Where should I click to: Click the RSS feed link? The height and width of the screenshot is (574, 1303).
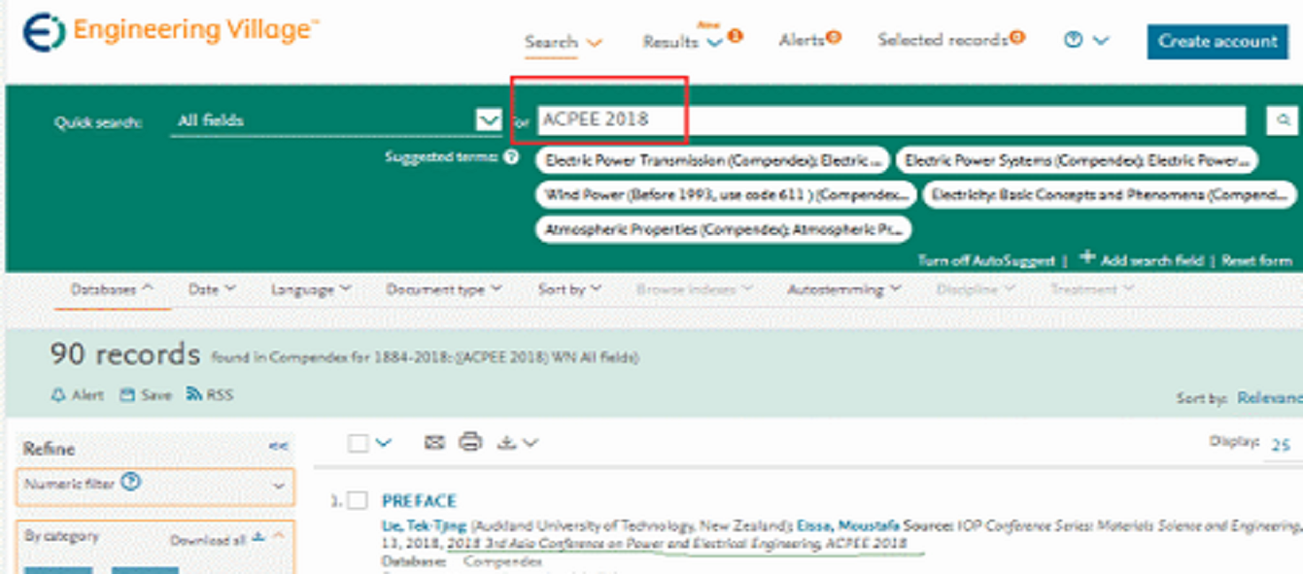(210, 395)
